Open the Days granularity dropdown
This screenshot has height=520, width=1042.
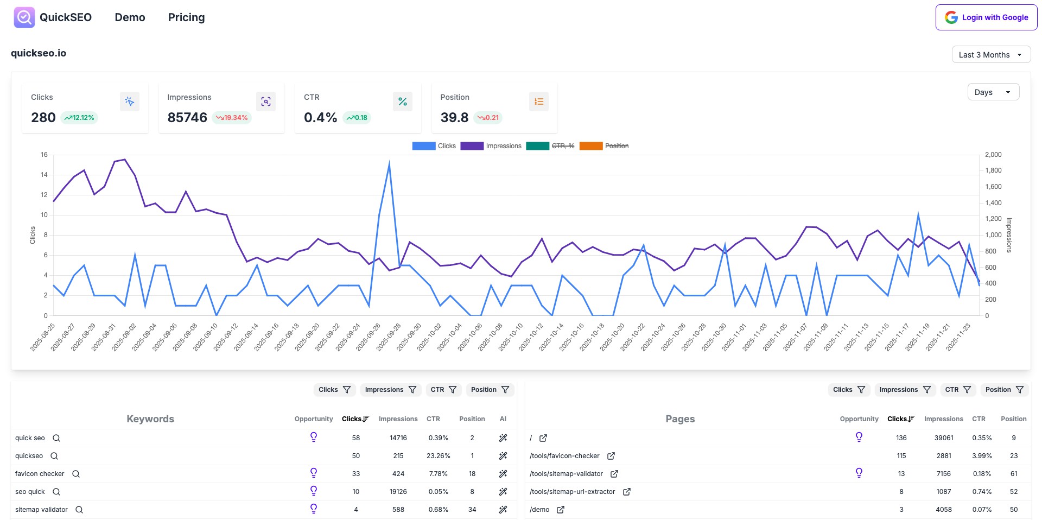pyautogui.click(x=993, y=92)
